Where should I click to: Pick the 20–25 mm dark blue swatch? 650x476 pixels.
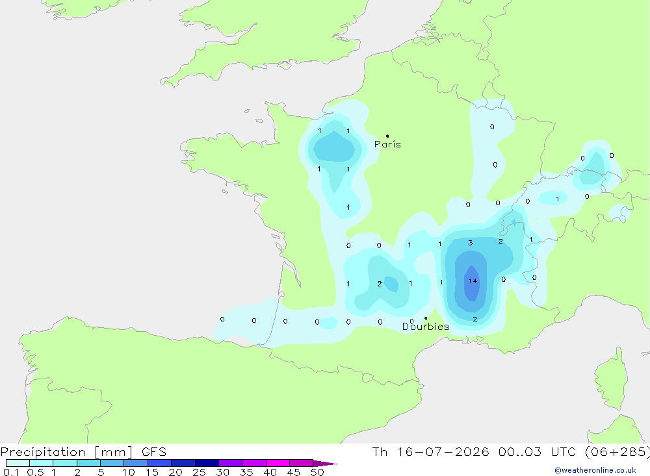point(183,463)
